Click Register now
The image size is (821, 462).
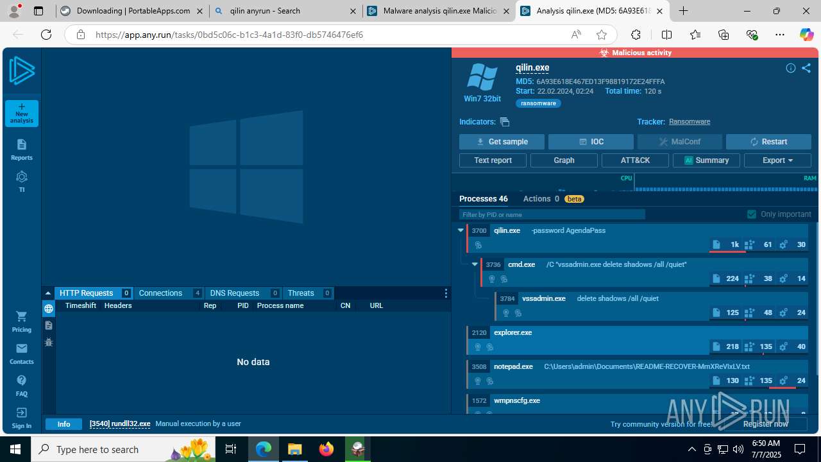coord(765,424)
